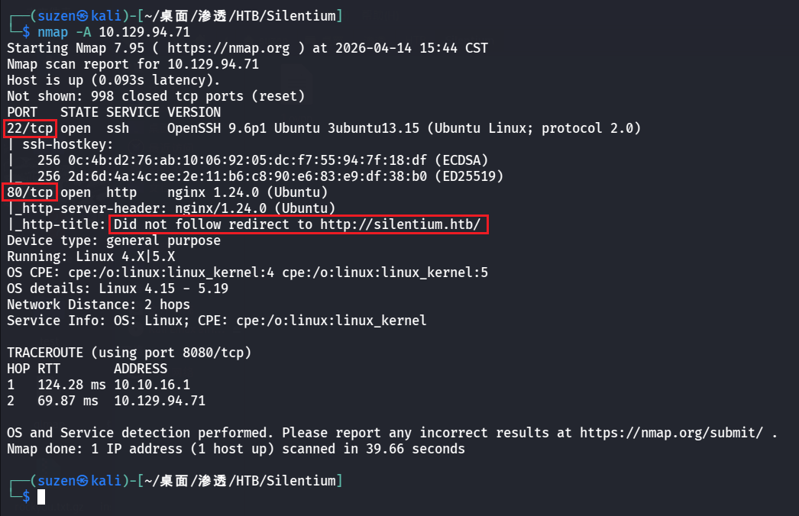This screenshot has width=799, height=516.
Task: Click the red-boxed 22/tcp port entry
Action: click(x=30, y=128)
